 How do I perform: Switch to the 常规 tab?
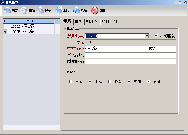(67, 21)
